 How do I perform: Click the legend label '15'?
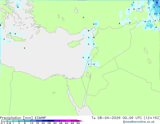[x=37, y=123]
